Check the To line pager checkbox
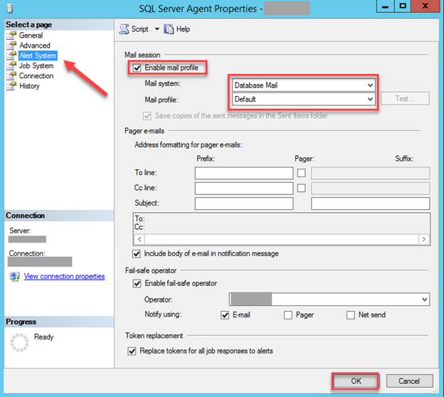This screenshot has width=444, height=397. point(301,173)
